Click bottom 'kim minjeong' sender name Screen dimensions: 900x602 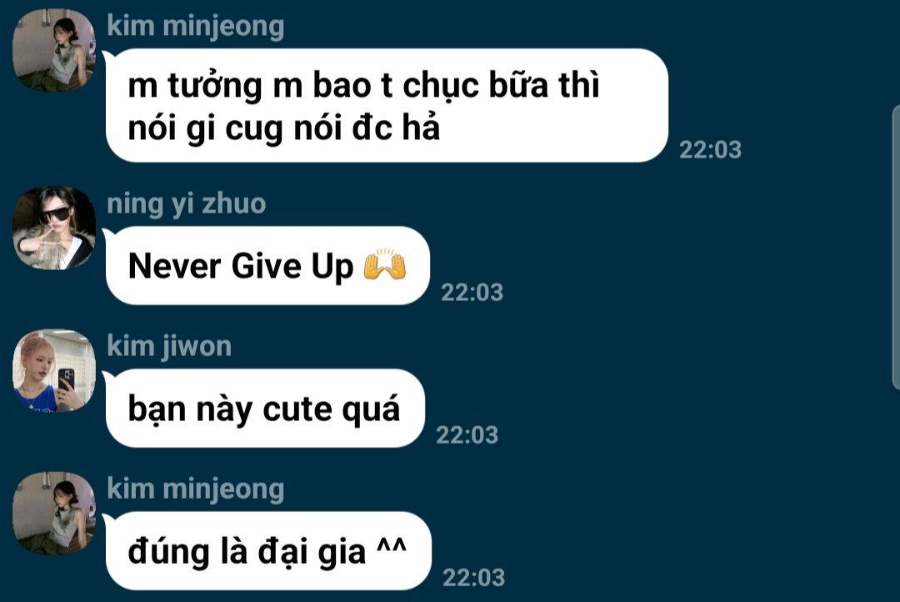coord(196,490)
